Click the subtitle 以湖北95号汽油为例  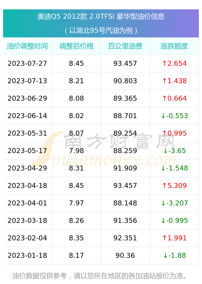click(101, 31)
